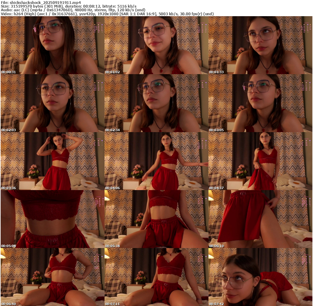Open the frame marked 00:01:02
This screenshot has height=306, width=313.
click(x=156, y=45)
